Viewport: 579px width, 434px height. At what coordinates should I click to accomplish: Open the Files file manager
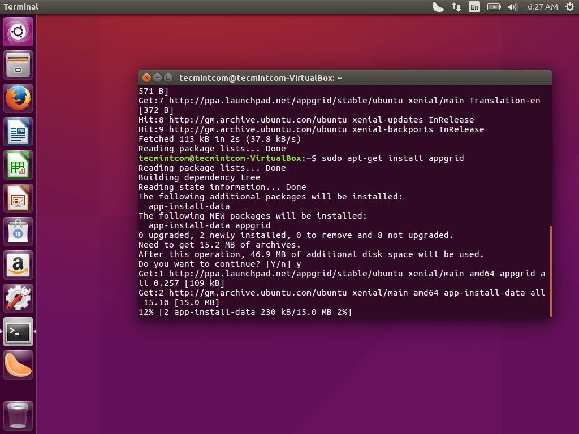(18, 64)
